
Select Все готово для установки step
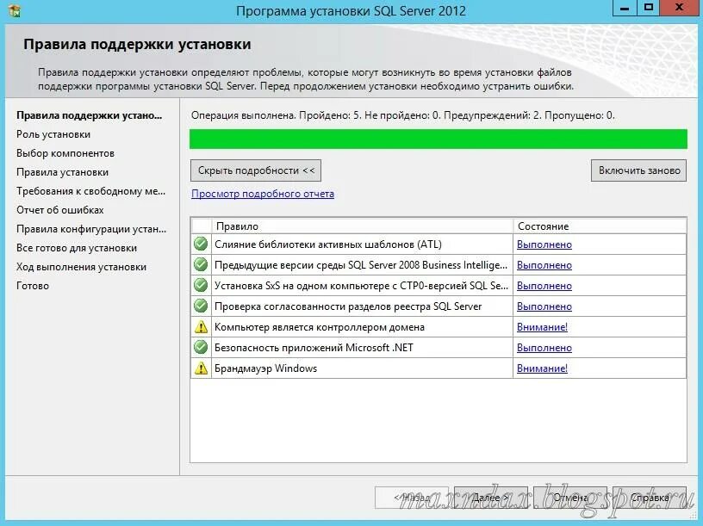77,248
